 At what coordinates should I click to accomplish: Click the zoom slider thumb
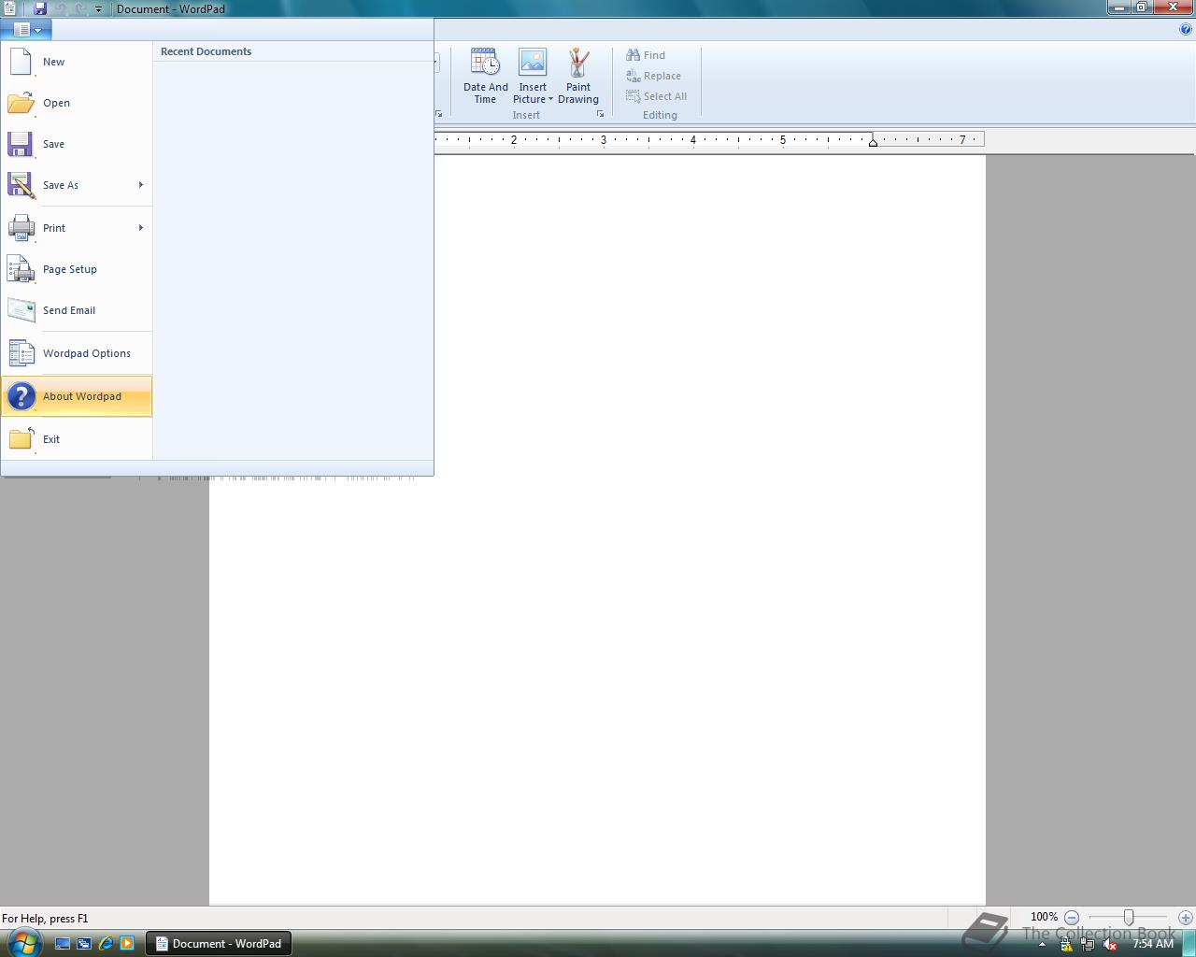pos(1129,918)
